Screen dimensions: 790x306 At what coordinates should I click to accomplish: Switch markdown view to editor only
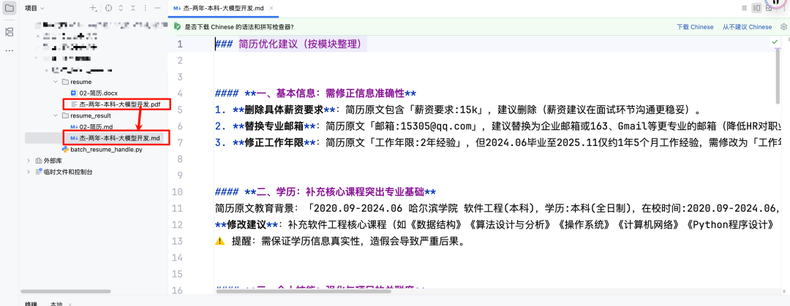point(744,8)
